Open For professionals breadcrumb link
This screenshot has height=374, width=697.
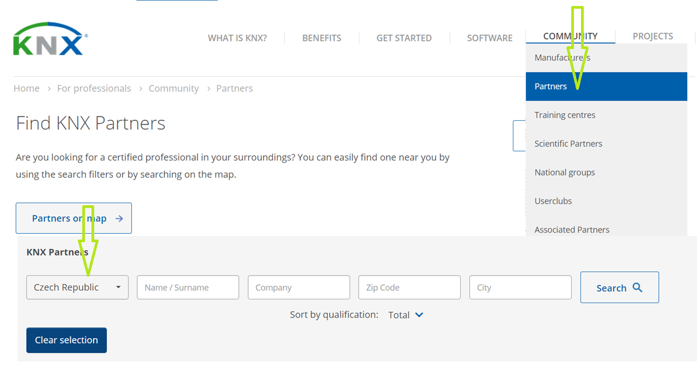[x=94, y=88]
